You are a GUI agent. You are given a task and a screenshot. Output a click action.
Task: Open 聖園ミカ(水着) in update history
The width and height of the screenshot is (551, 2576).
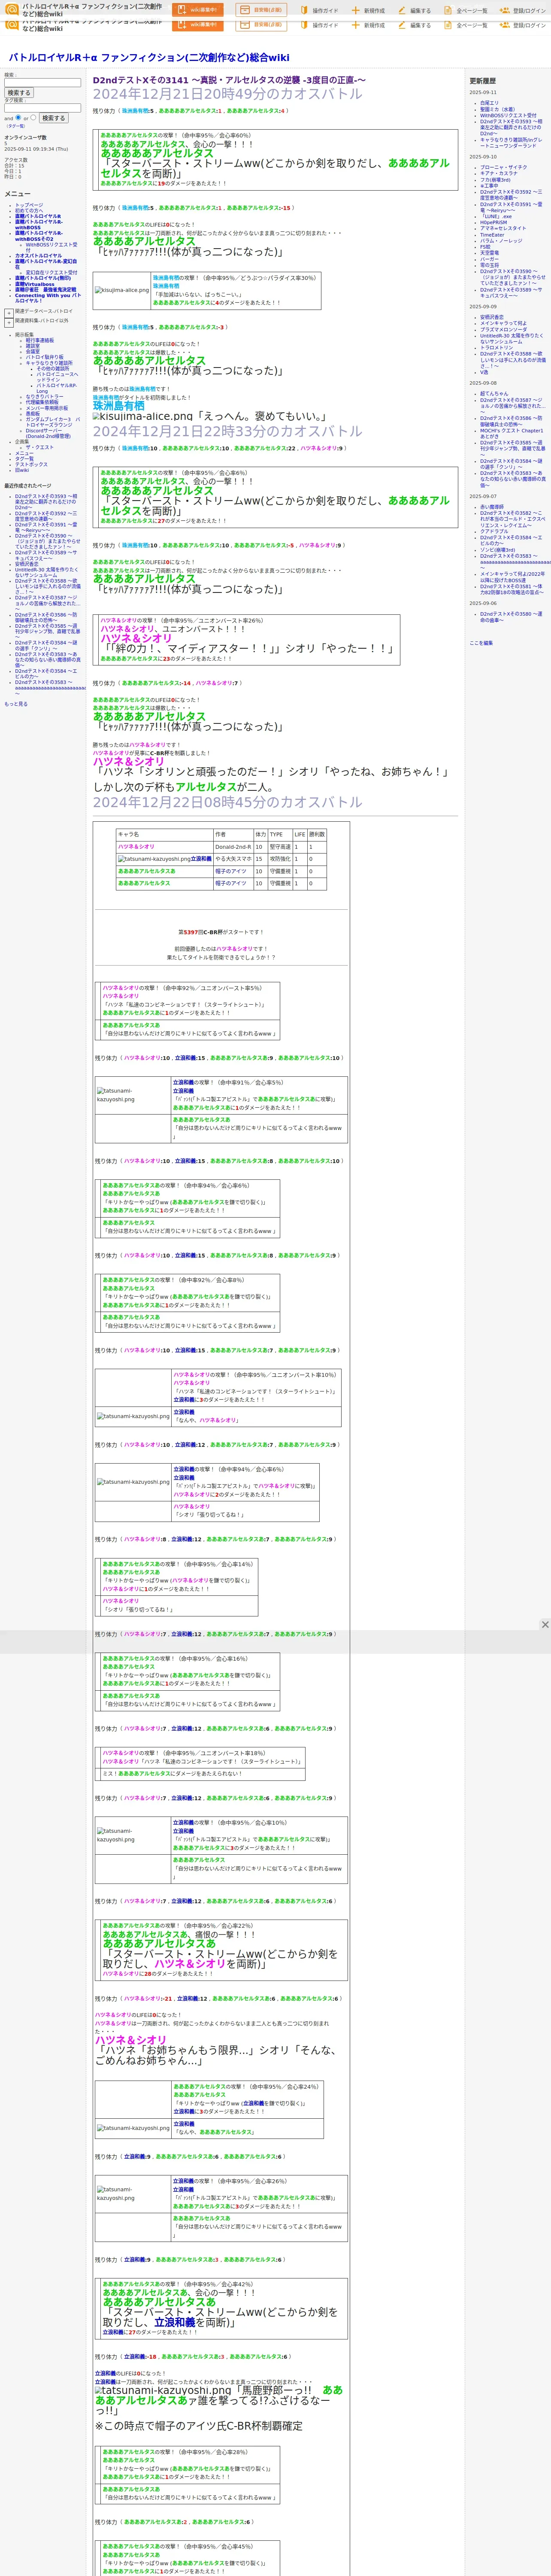[497, 109]
